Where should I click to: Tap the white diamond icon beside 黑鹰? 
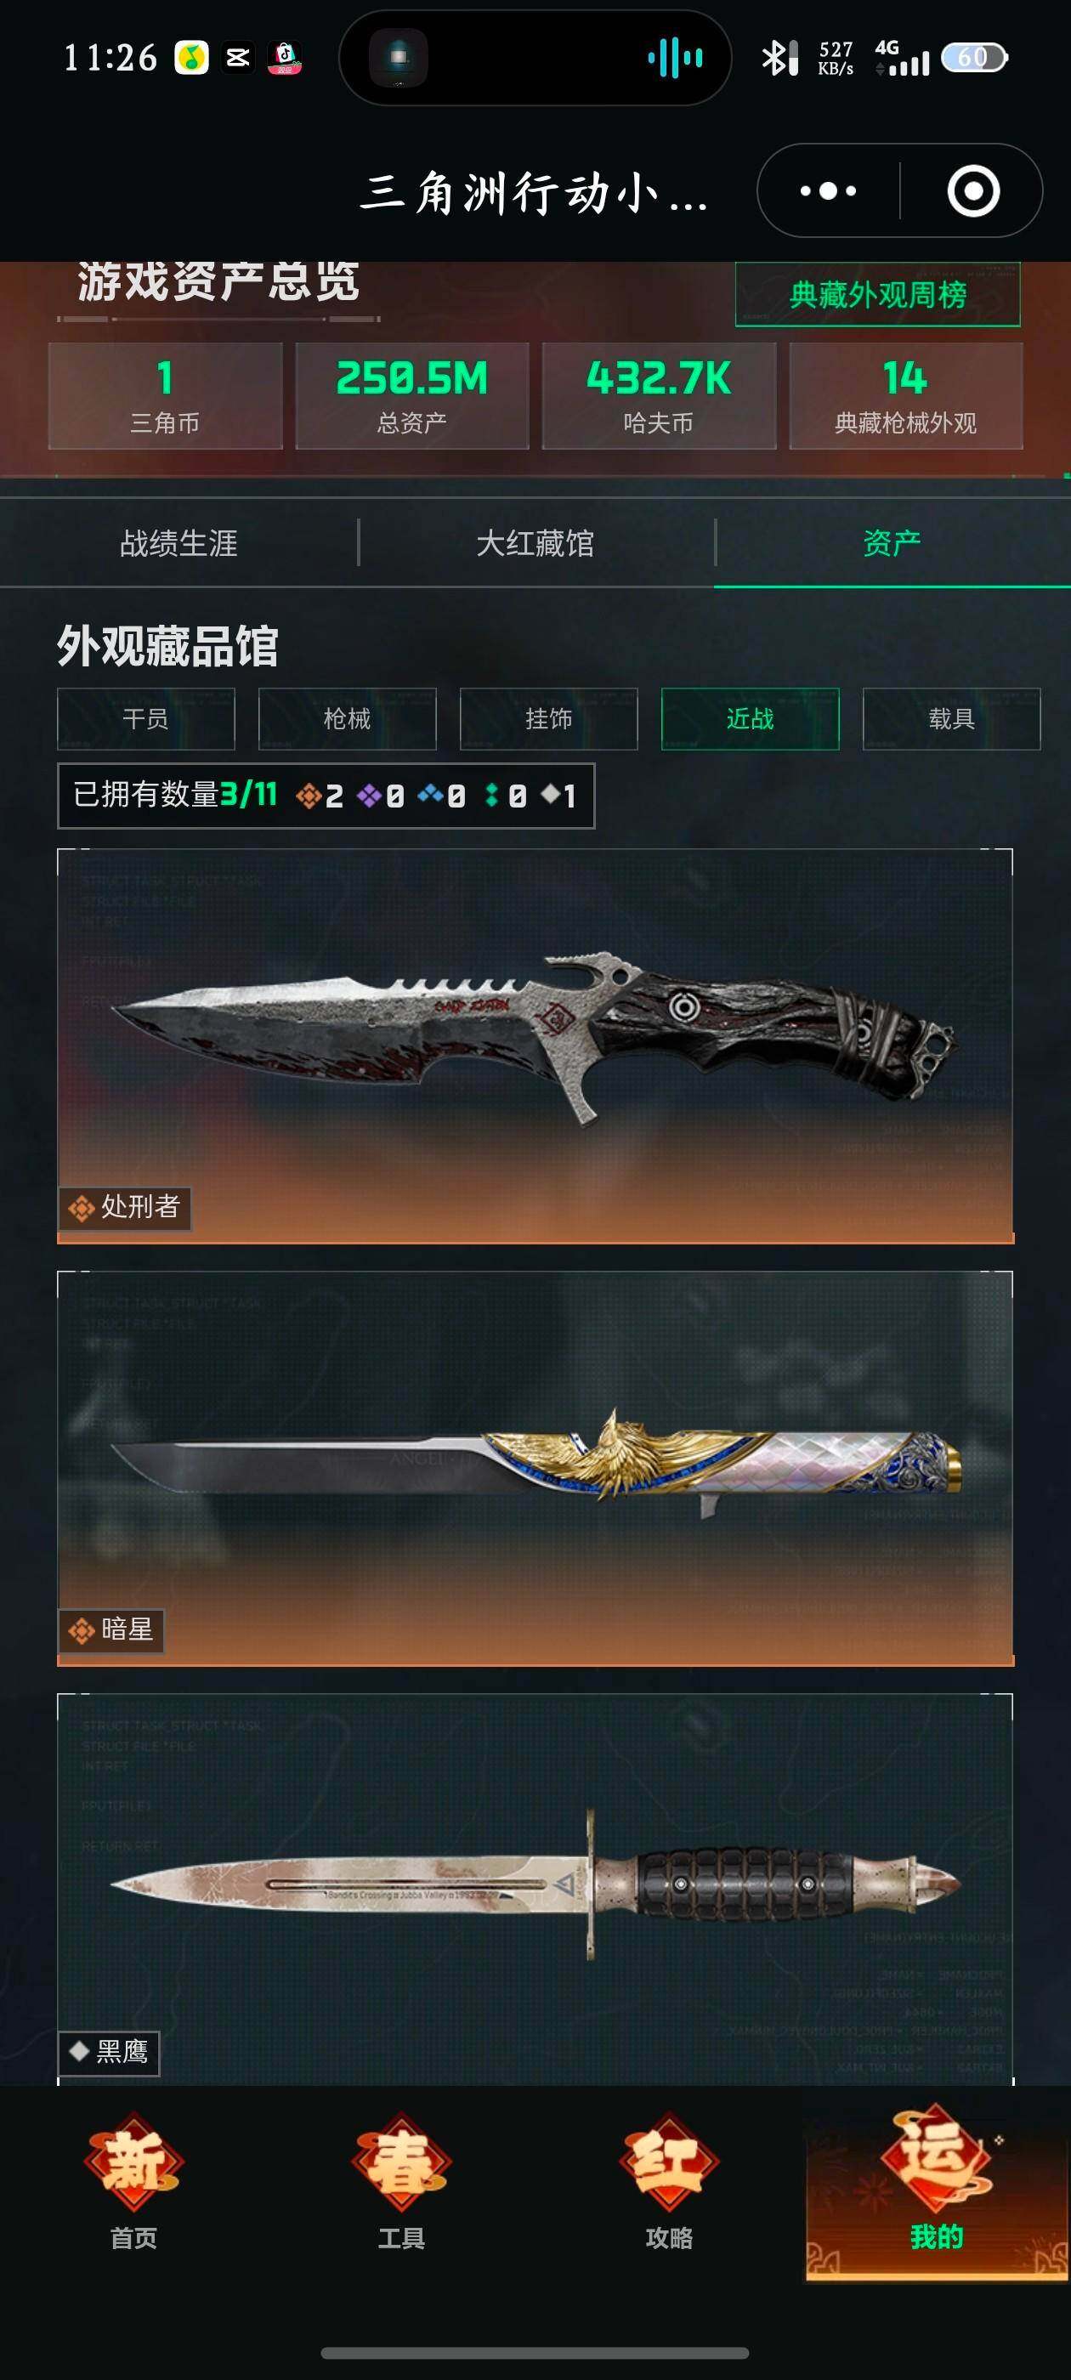click(78, 2052)
